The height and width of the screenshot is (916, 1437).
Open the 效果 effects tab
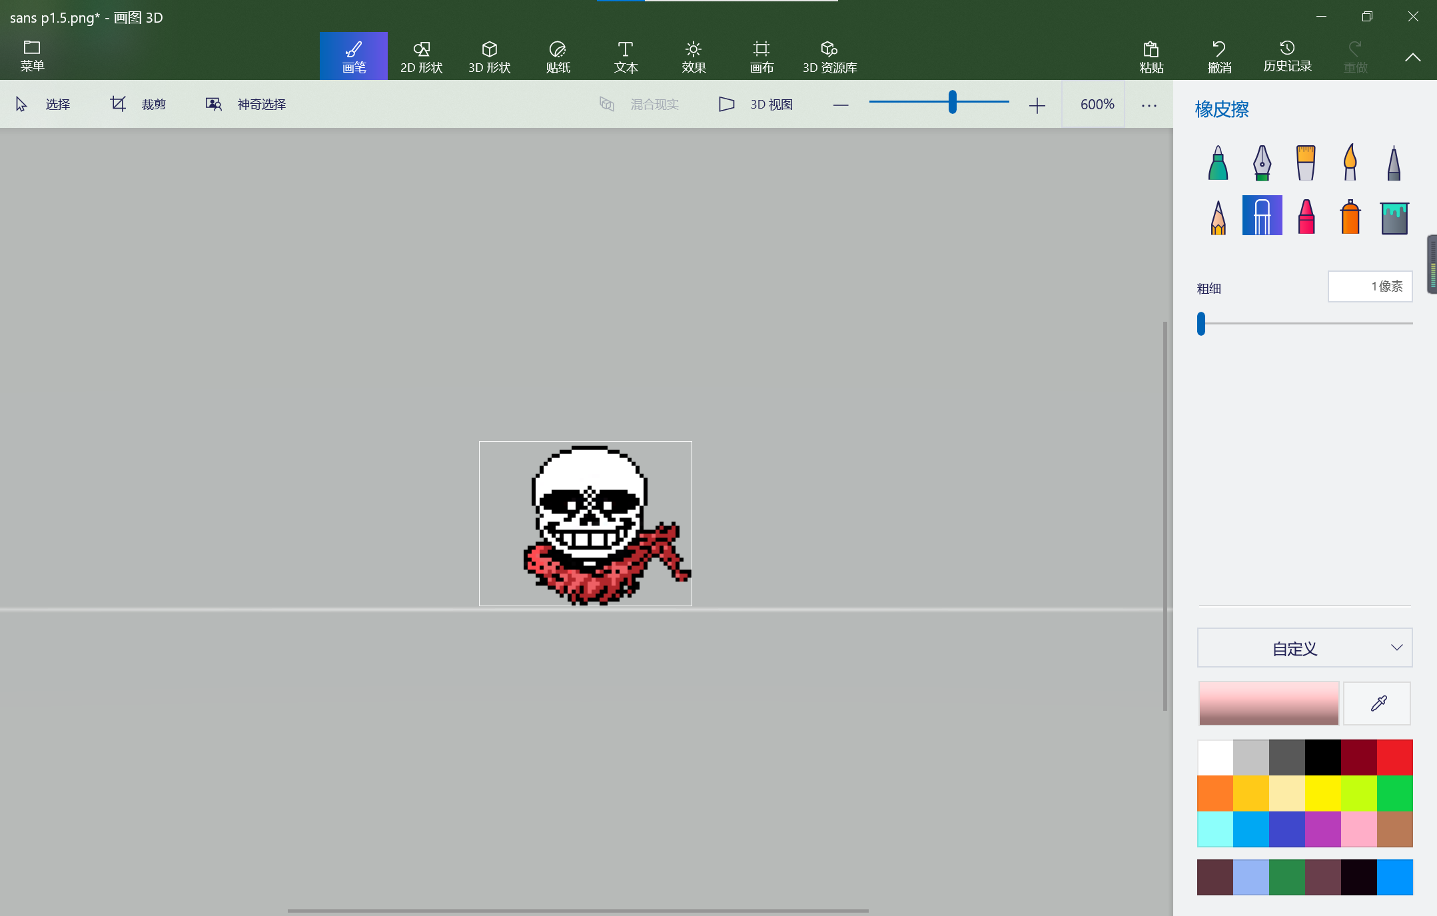click(x=694, y=56)
